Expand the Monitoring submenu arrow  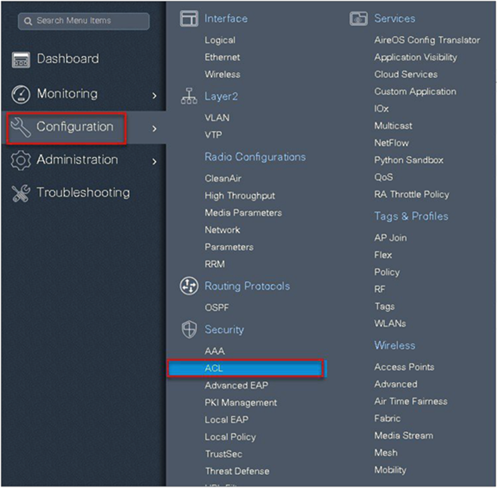[154, 95]
